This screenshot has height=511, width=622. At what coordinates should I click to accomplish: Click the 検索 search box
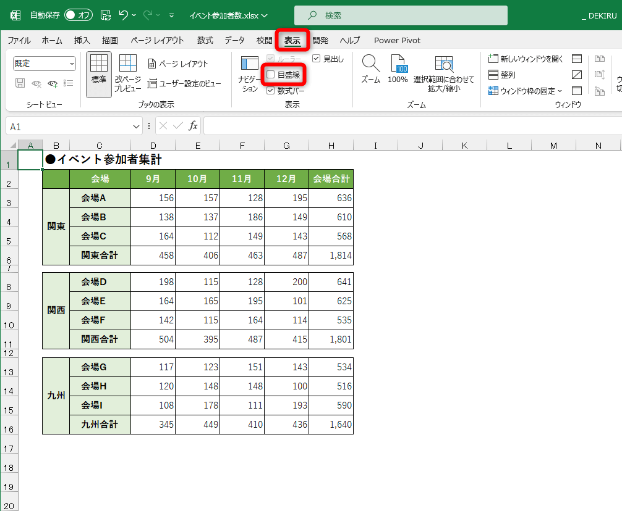coord(401,15)
